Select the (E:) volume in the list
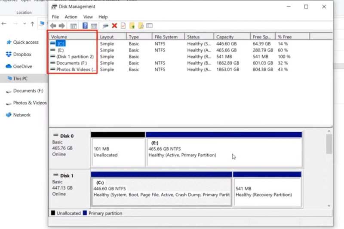344x229 pixels. pyautogui.click(x=61, y=50)
